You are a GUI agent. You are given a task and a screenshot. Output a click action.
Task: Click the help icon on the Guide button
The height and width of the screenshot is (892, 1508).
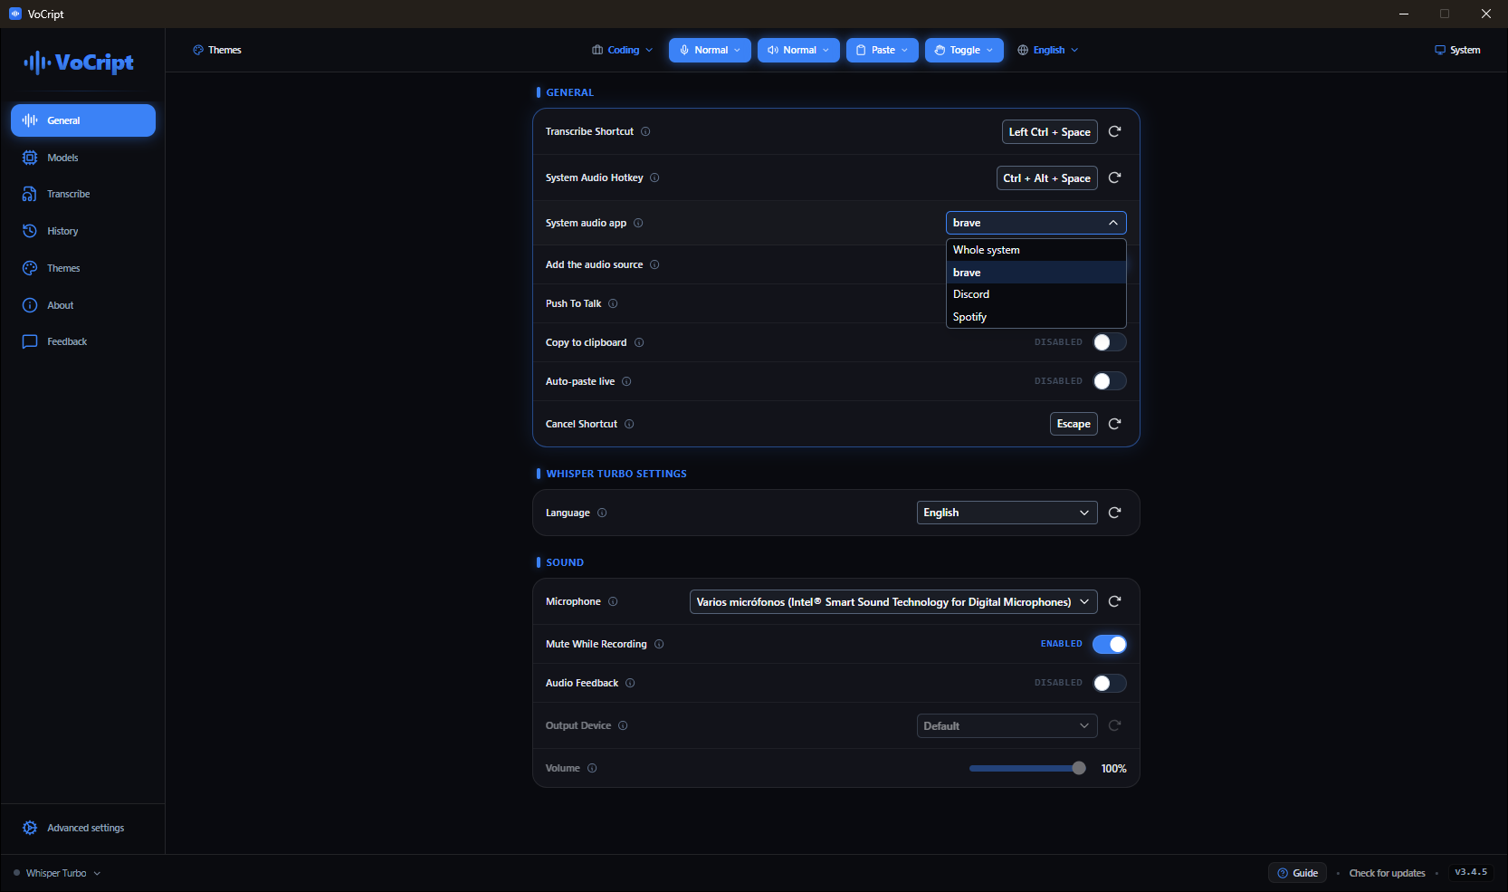pos(1283,873)
